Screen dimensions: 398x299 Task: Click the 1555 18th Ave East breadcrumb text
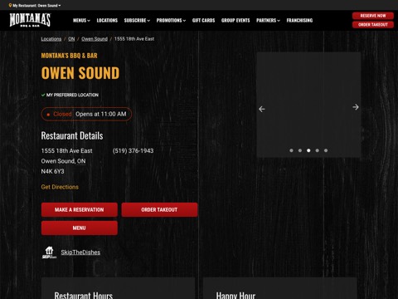(134, 39)
